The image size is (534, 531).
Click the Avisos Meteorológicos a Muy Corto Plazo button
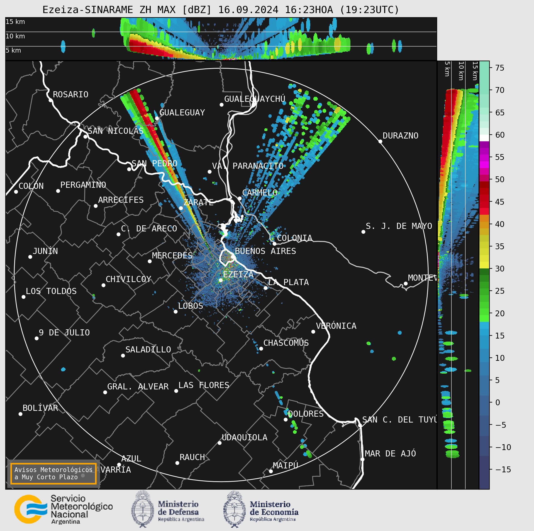(x=53, y=473)
